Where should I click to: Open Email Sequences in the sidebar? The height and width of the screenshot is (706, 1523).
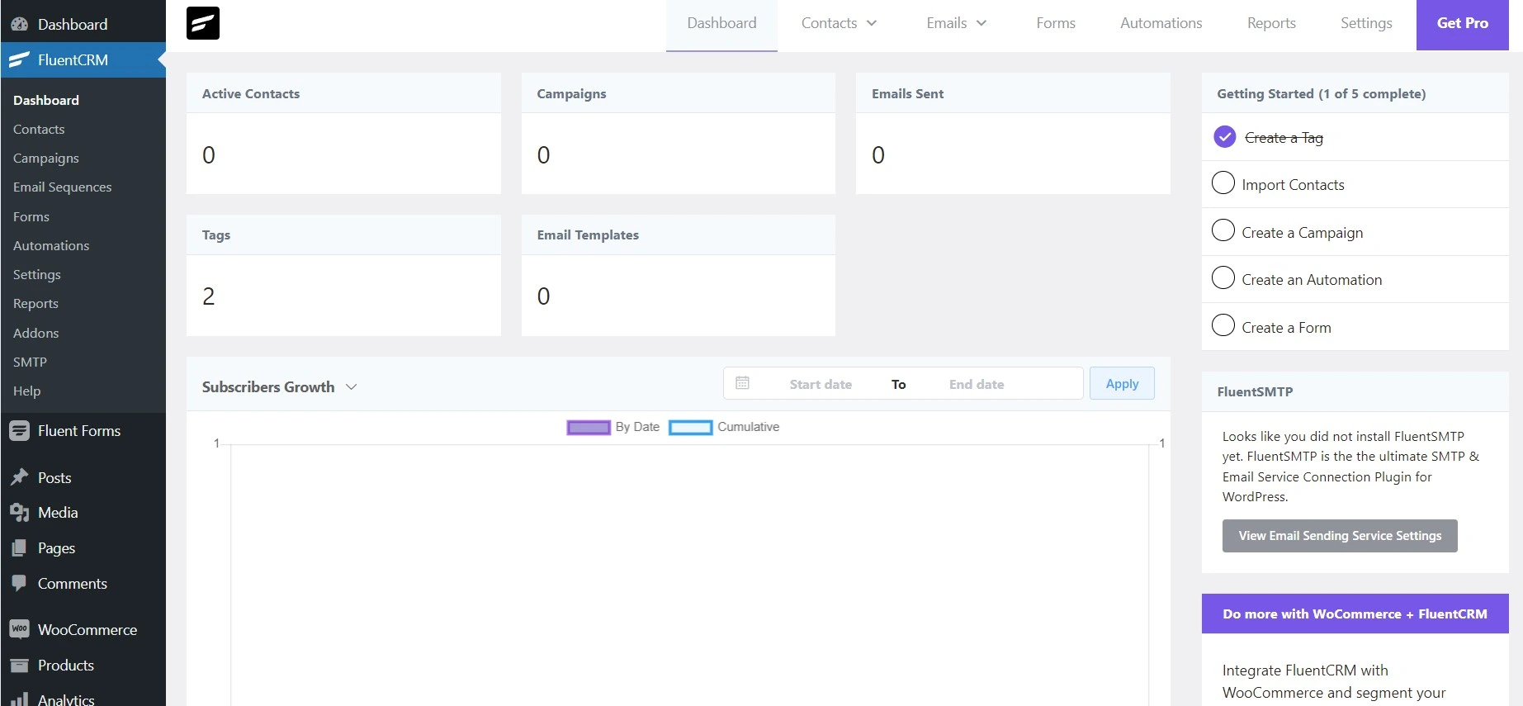(x=62, y=187)
